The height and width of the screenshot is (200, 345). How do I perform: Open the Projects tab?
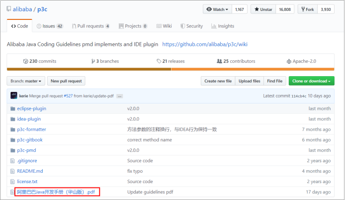coord(133,26)
